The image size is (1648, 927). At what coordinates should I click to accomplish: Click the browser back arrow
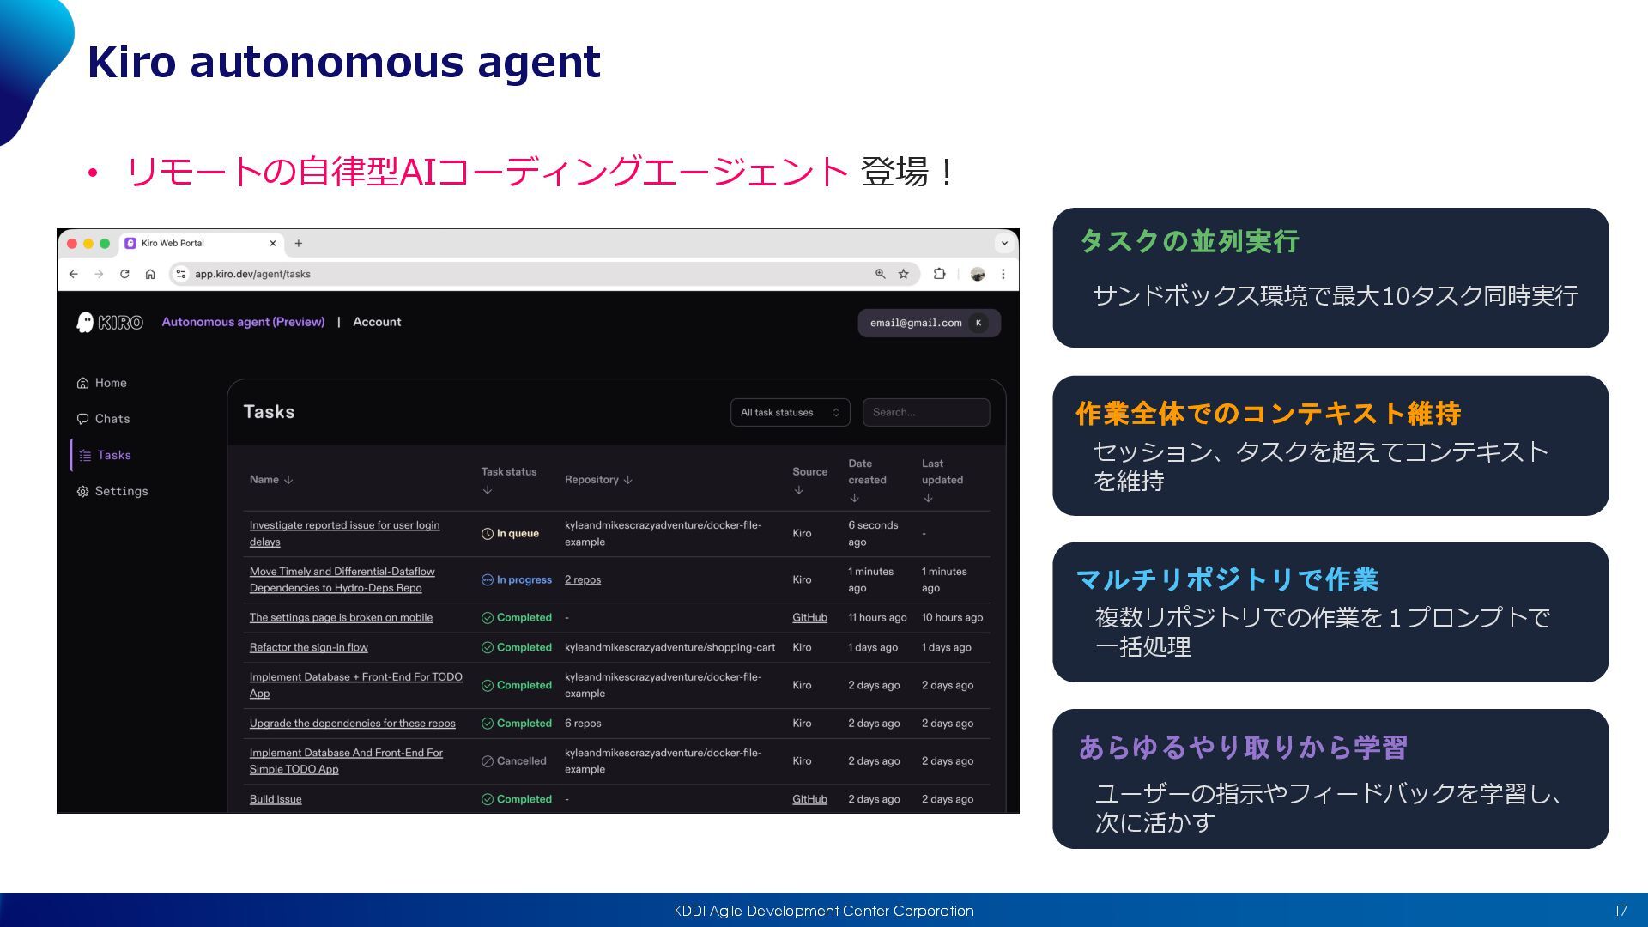73,274
